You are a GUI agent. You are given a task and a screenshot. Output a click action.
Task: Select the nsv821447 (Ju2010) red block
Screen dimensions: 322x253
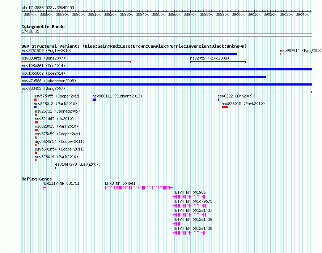click(36, 122)
